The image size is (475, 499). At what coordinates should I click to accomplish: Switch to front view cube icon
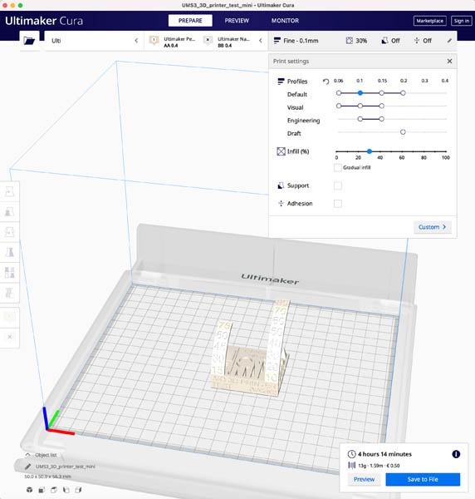[x=42, y=490]
